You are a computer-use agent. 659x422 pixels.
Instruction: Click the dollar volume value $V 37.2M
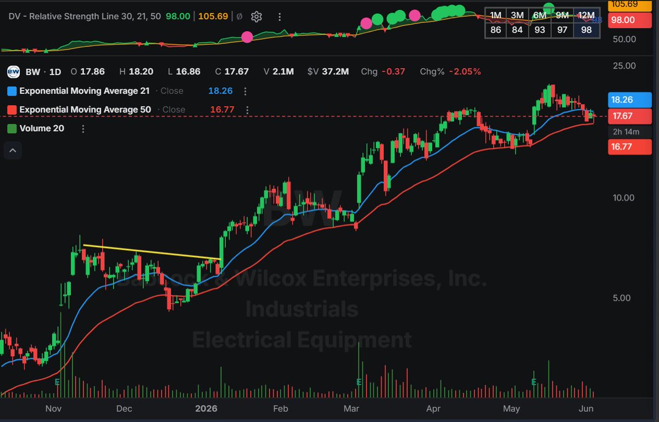click(x=328, y=72)
